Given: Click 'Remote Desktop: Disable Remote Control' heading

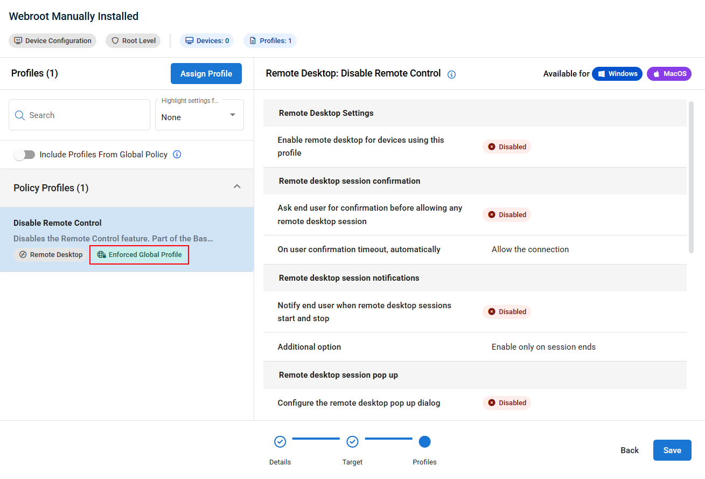Looking at the screenshot, I should (353, 73).
